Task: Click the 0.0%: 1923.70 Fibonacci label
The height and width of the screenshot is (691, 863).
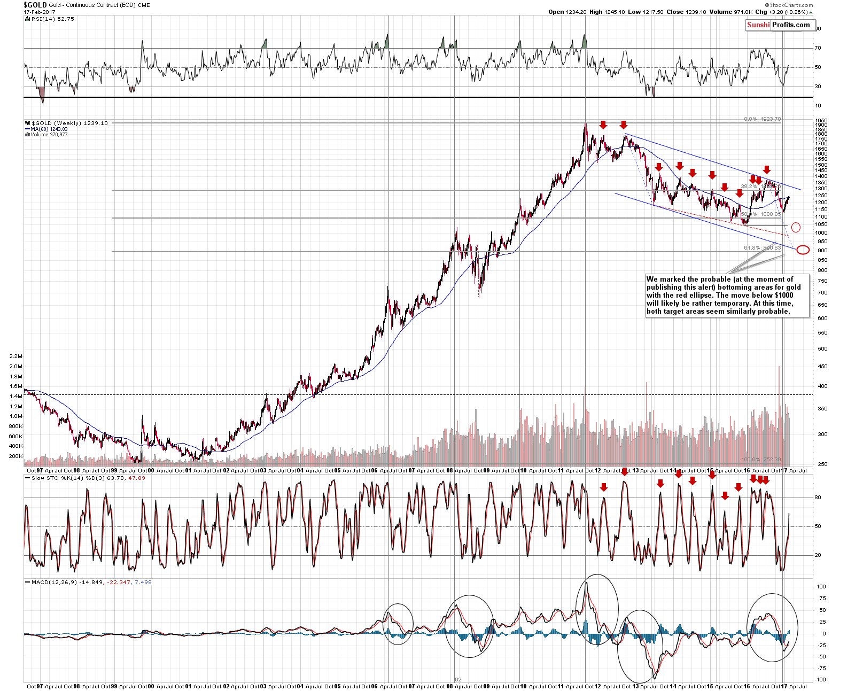Action: [762, 119]
